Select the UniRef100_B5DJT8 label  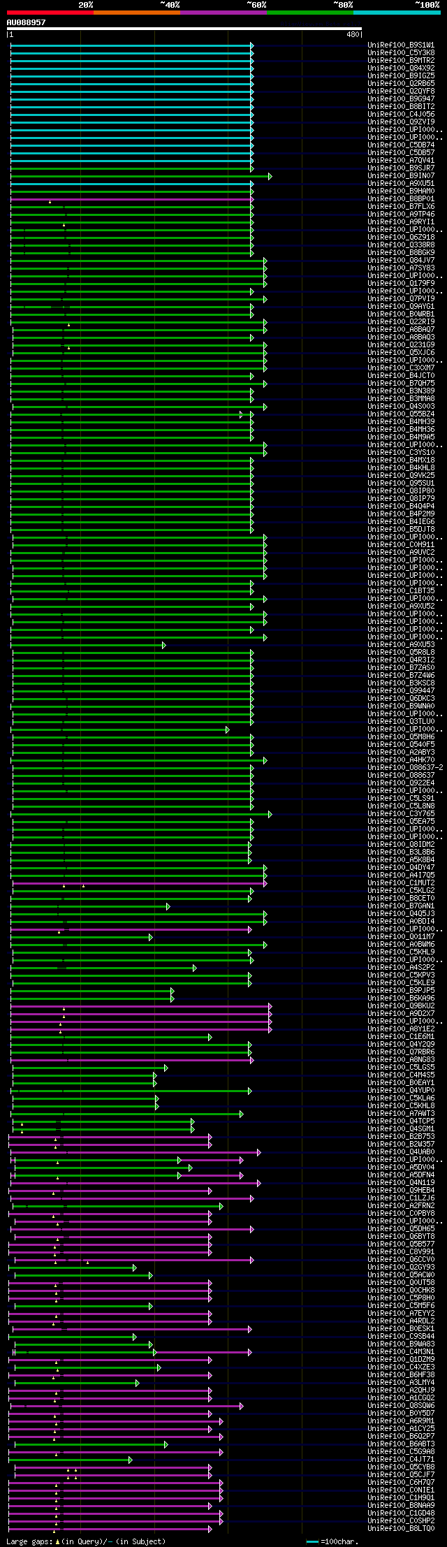[401, 530]
